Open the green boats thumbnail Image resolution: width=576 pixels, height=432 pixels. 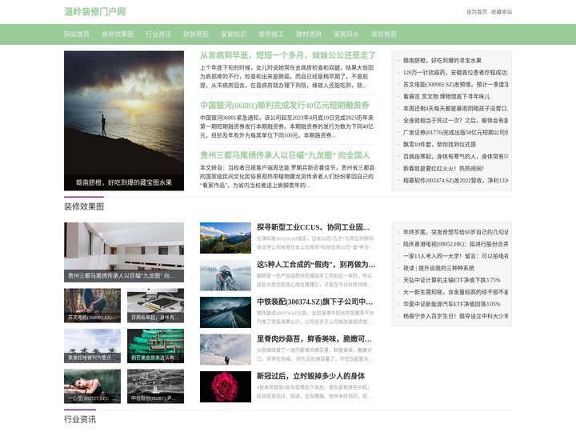[155, 346]
